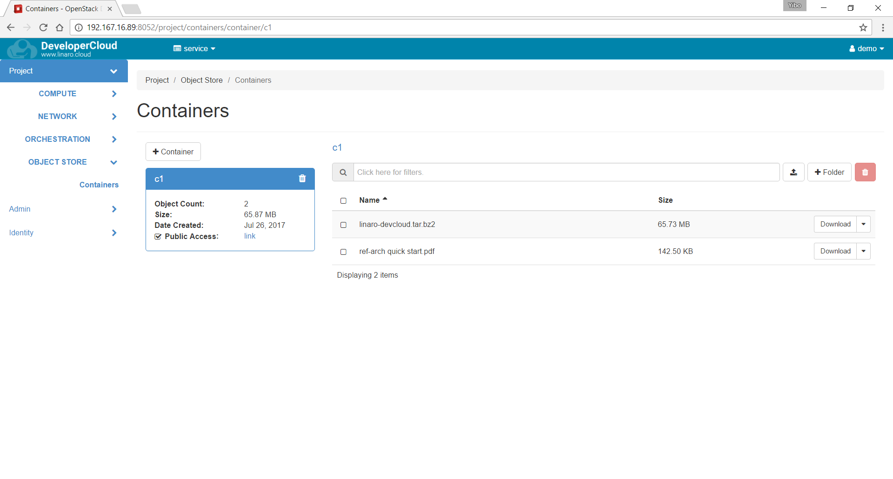
Task: Click the red delete objects trash button
Action: click(865, 172)
